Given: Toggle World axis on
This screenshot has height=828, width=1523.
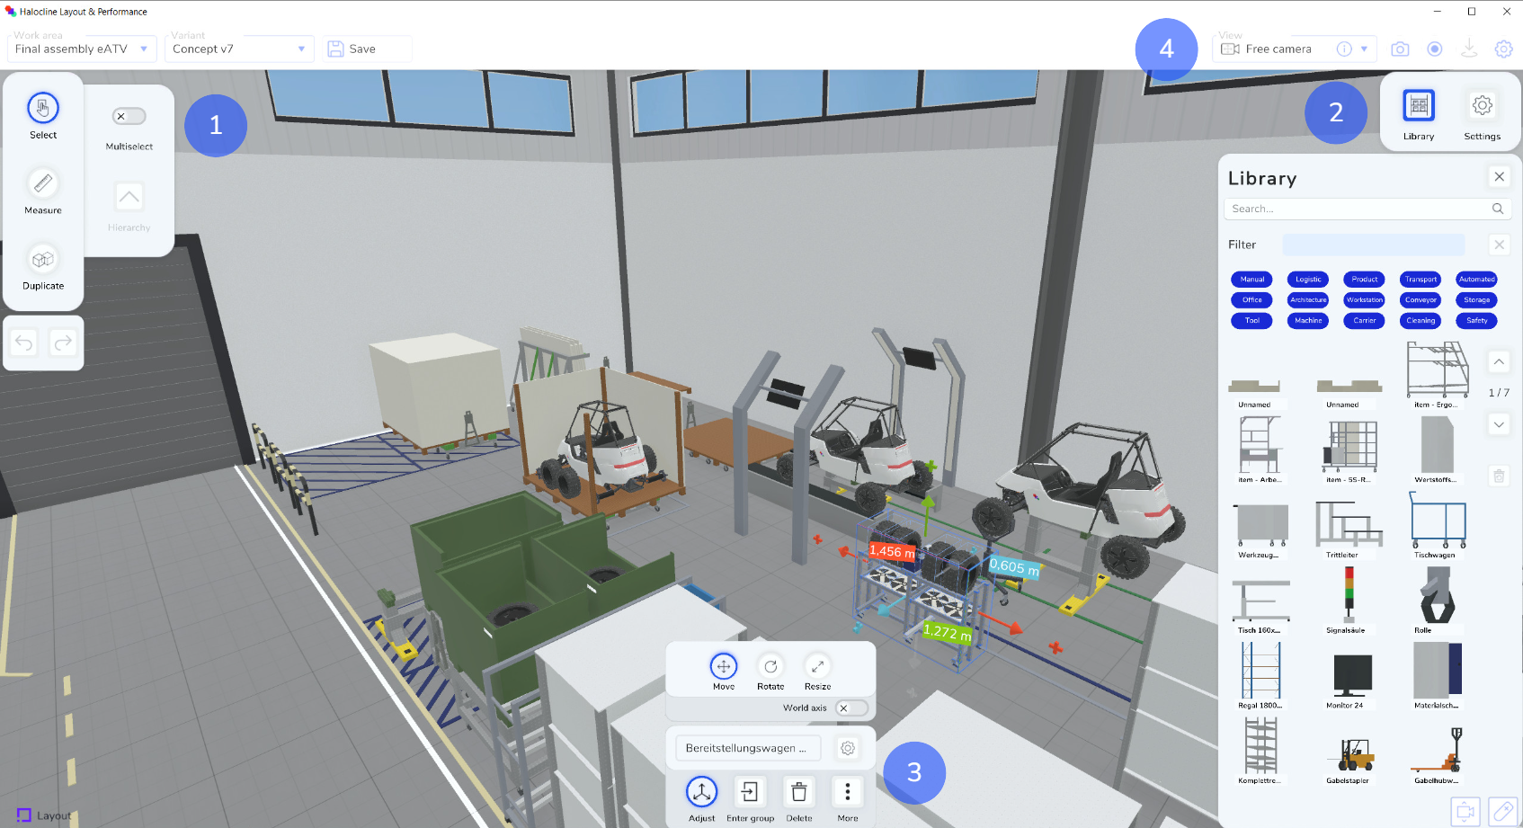Looking at the screenshot, I should click(x=843, y=708).
